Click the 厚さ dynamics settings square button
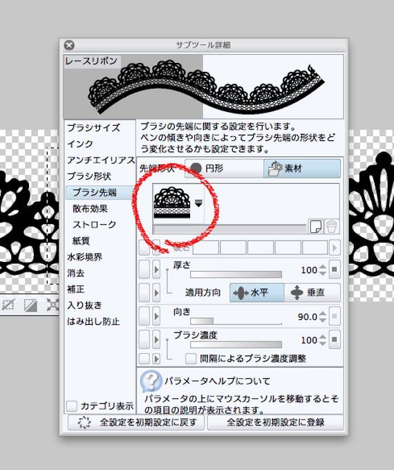This screenshot has width=394, height=470. coord(335,270)
